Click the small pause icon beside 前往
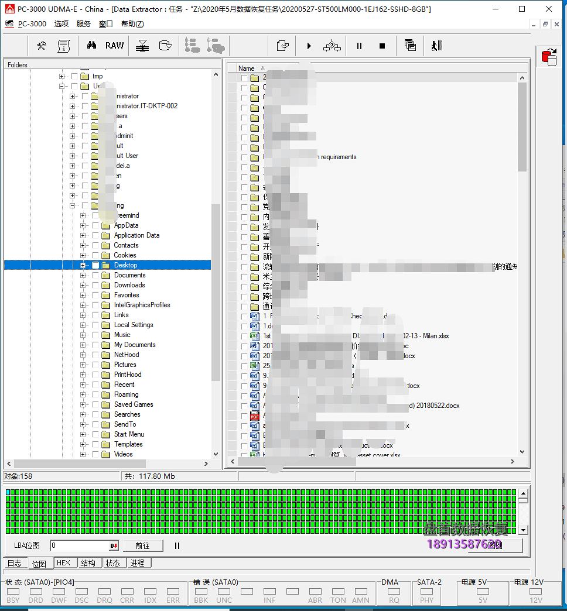This screenshot has width=567, height=611. 177,545
